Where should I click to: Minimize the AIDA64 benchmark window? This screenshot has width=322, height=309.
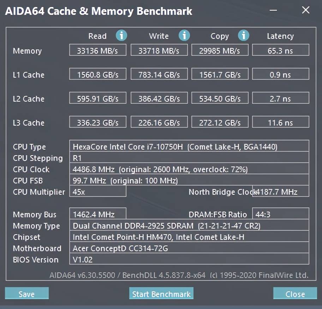(273, 10)
